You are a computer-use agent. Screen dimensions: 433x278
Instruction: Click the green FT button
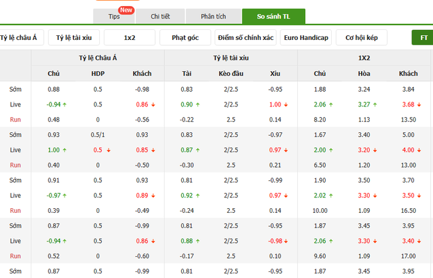tap(423, 38)
